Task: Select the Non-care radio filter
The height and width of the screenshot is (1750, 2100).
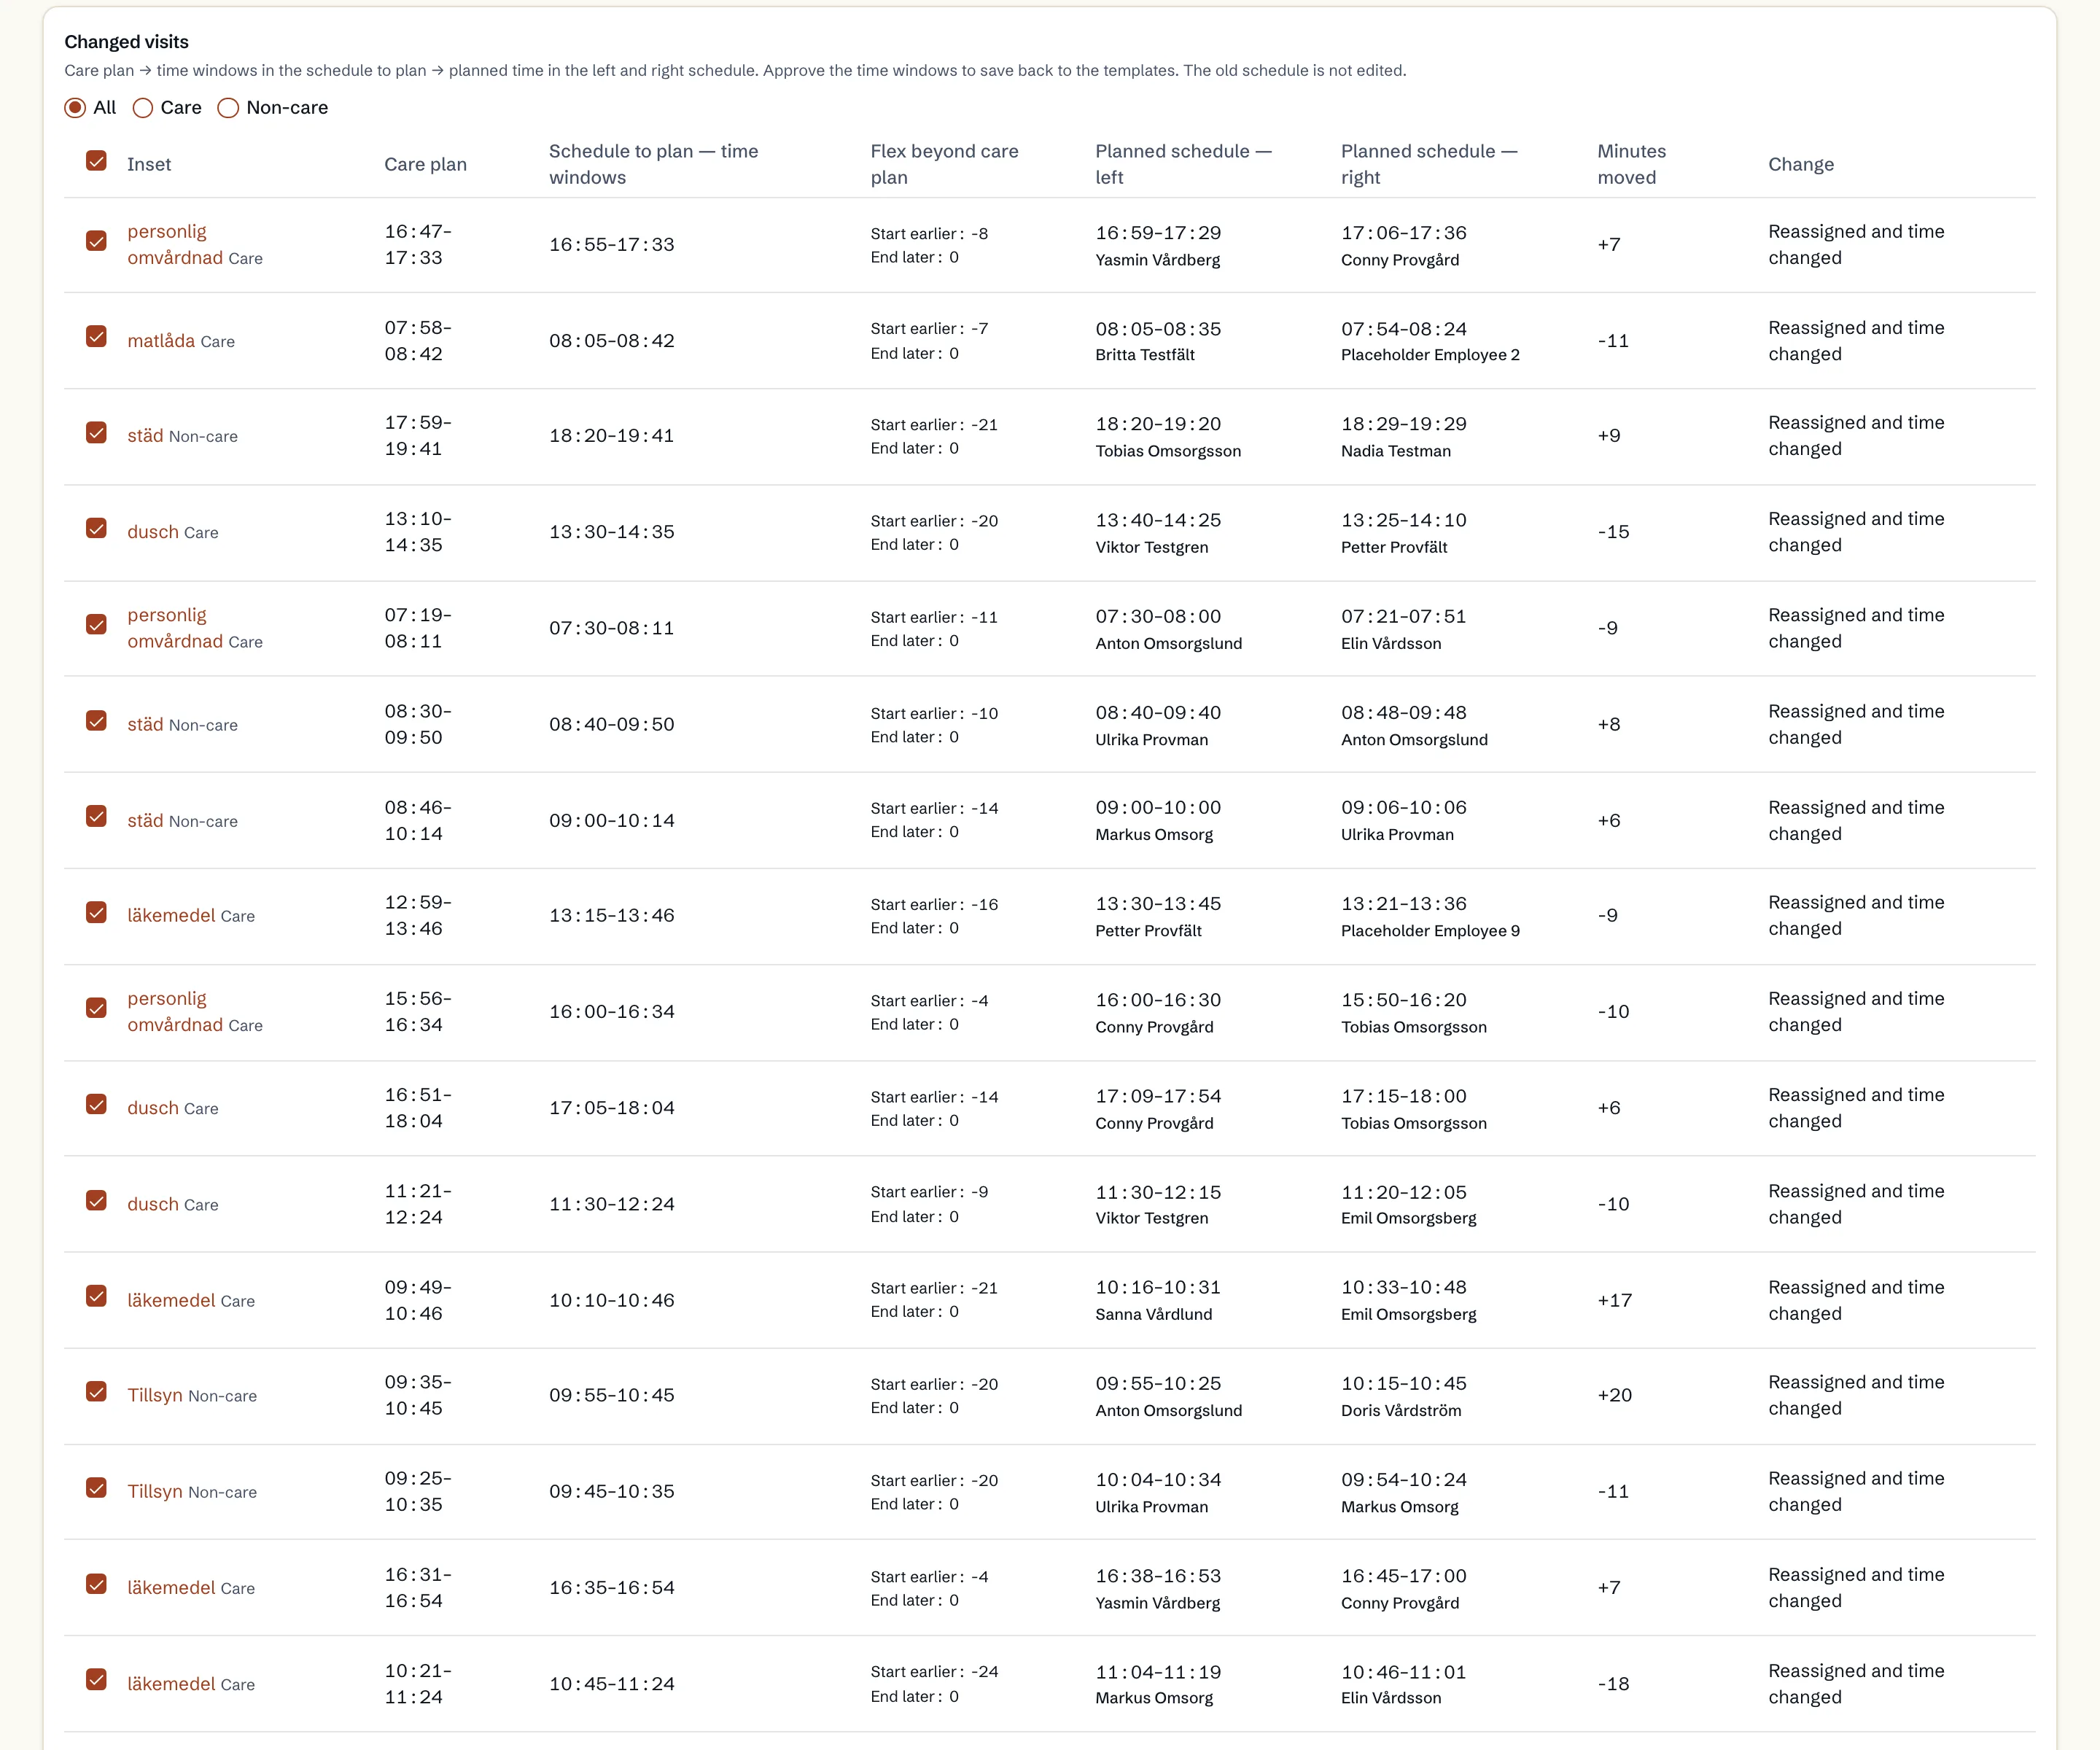Action: (x=228, y=108)
